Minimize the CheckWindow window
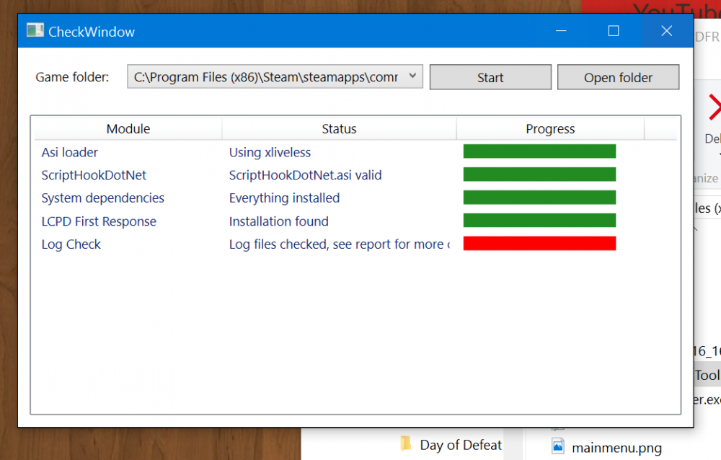Screen dimensions: 721x460 click(561, 31)
